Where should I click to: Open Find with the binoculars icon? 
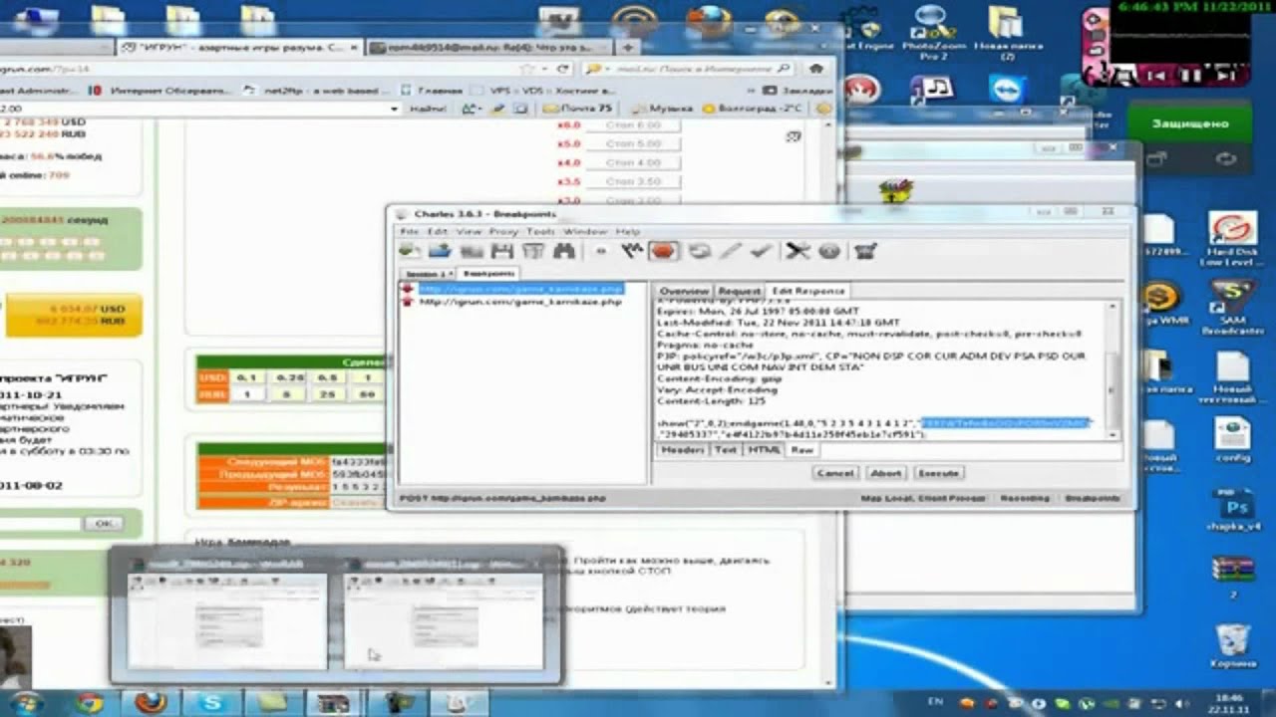click(564, 252)
